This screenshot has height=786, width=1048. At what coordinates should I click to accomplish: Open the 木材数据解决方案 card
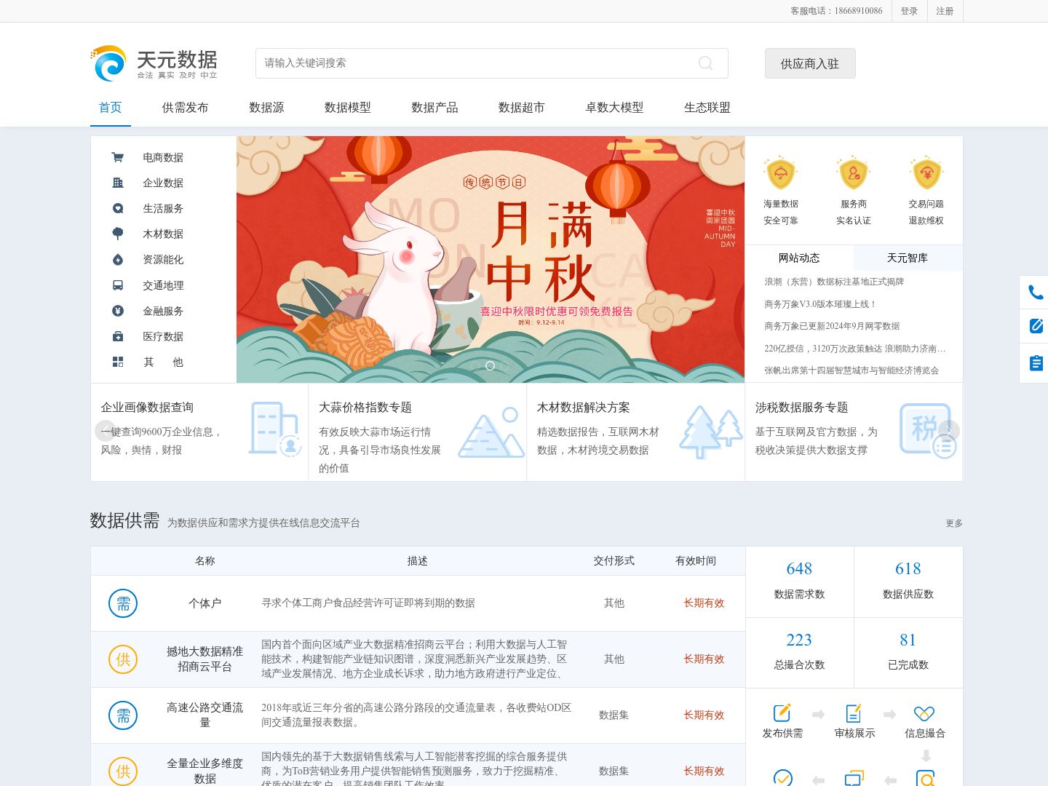click(636, 432)
